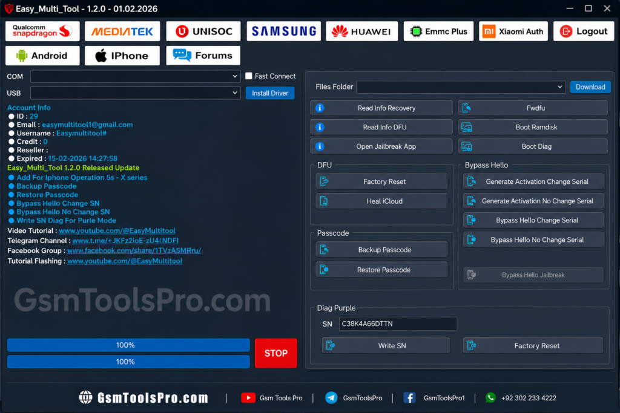Open the Forums button
The image size is (620, 413).
pos(203,56)
